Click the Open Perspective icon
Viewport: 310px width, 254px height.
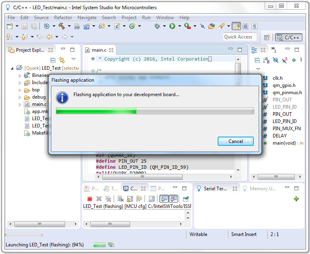(267, 37)
